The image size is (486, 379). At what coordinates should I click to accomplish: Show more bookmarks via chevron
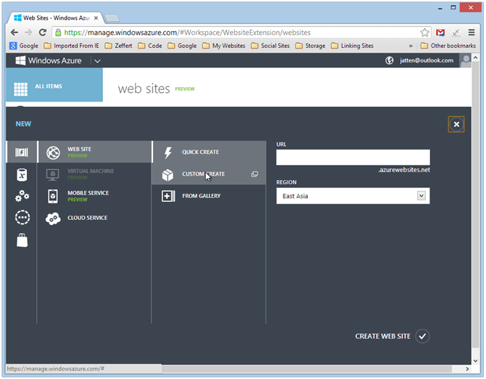click(411, 46)
